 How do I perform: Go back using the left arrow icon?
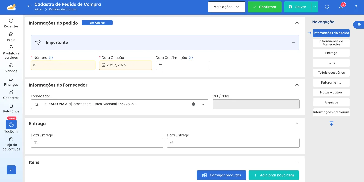pos(29,6)
